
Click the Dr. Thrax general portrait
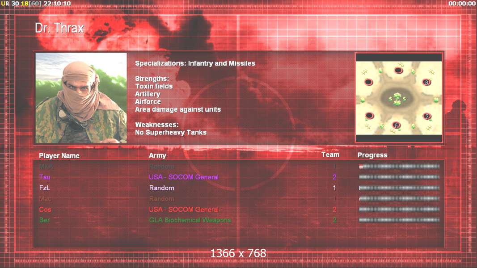click(81, 98)
